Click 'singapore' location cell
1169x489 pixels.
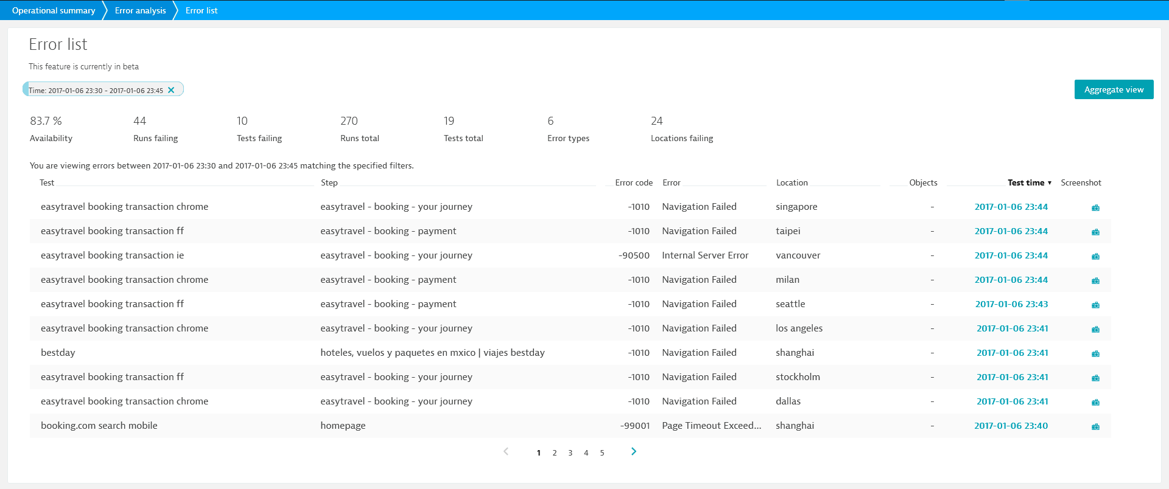click(x=796, y=207)
